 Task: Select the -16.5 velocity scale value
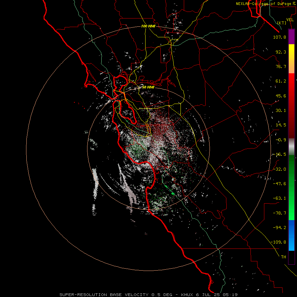click(x=280, y=154)
